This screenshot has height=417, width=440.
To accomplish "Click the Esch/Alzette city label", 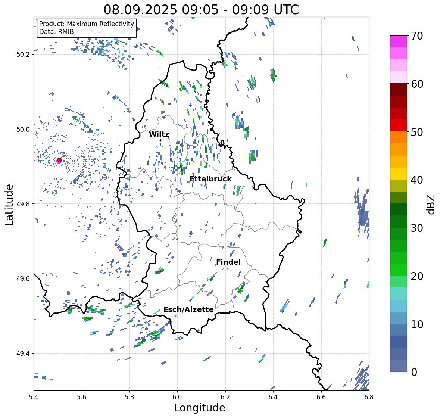I will (188, 309).
